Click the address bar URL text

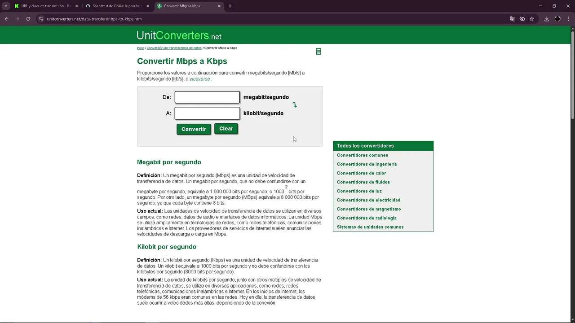[94, 19]
